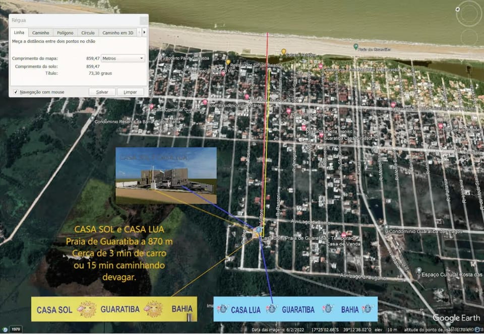
Task: Click the 1970 historical imagery date button
Action: pyautogui.click(x=16, y=329)
